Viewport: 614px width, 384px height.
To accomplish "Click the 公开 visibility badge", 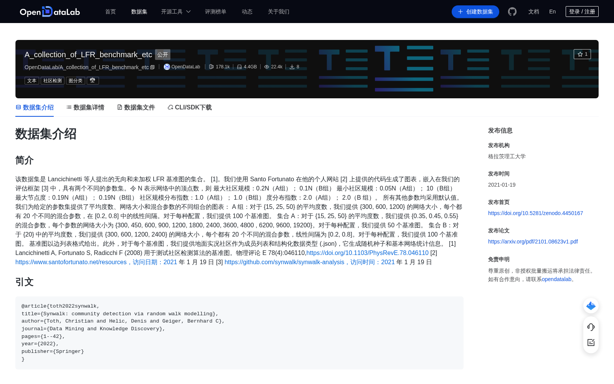I will pyautogui.click(x=163, y=55).
